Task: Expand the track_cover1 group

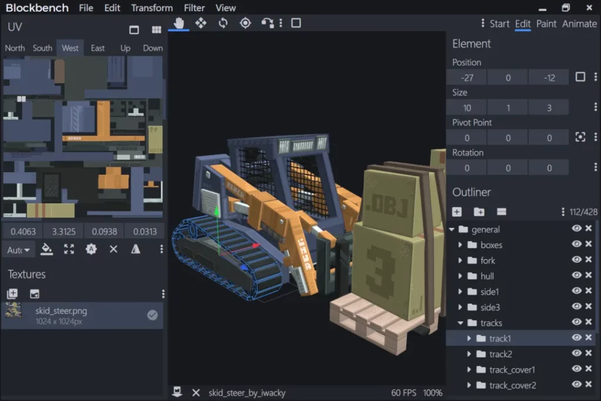Action: (469, 370)
